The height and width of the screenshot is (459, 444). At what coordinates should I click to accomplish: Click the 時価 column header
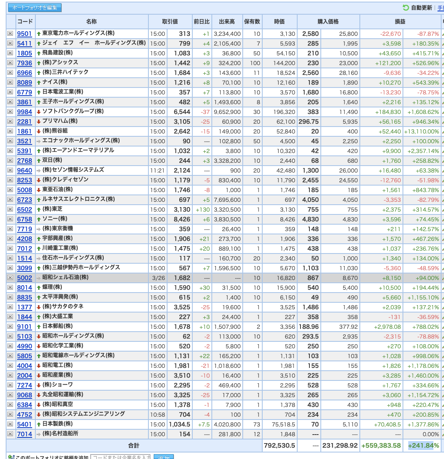click(279, 22)
